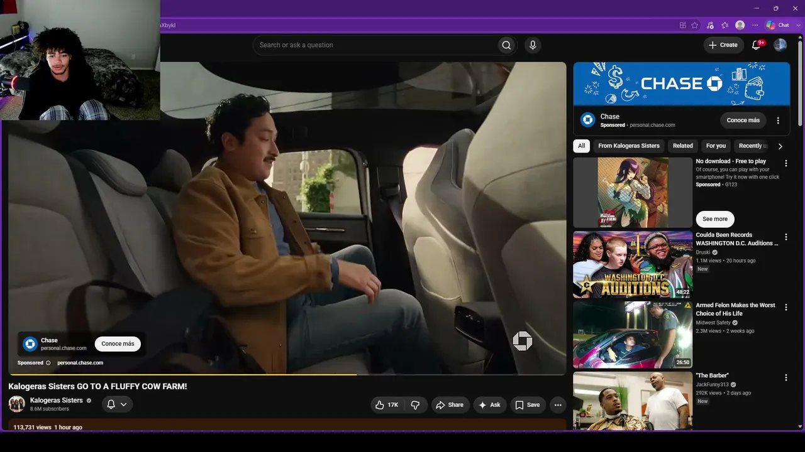805x452 pixels.
Task: Click "The Barber" video title text
Action: click(712, 375)
